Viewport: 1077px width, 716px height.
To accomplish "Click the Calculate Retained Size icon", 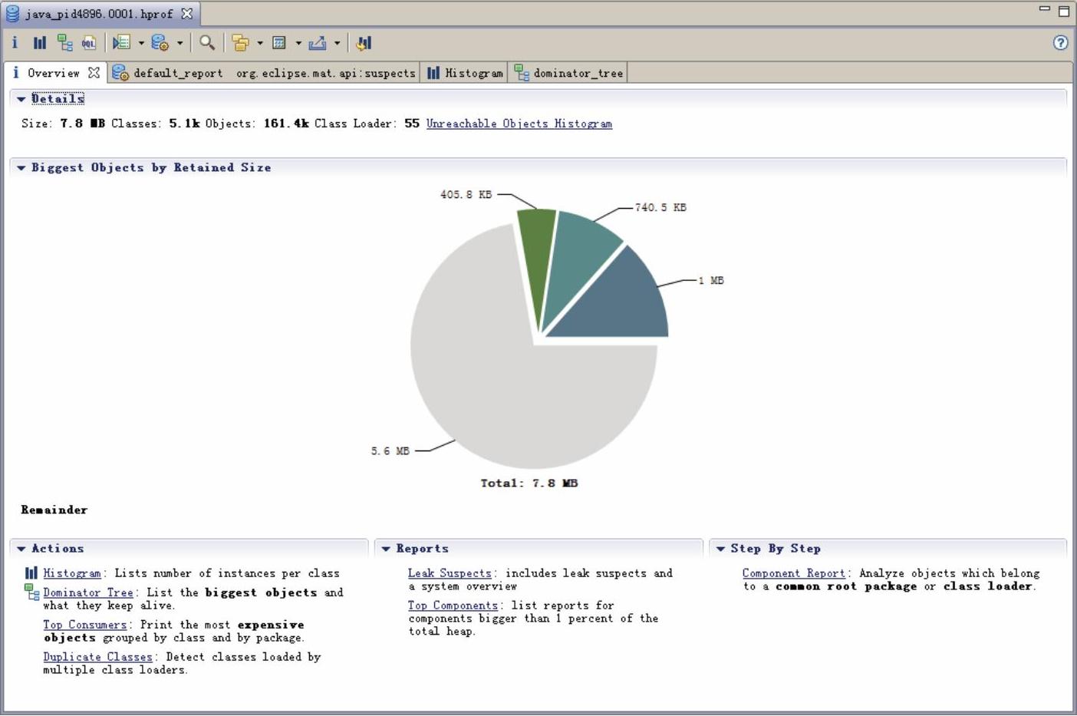I will tap(279, 43).
